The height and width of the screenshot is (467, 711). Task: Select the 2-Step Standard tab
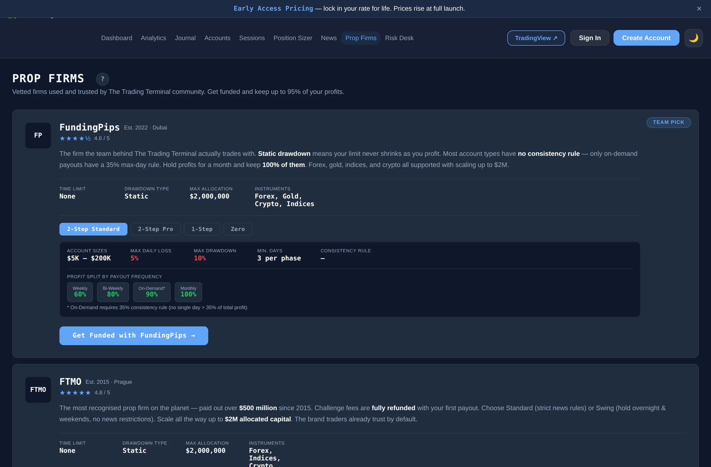click(x=93, y=229)
